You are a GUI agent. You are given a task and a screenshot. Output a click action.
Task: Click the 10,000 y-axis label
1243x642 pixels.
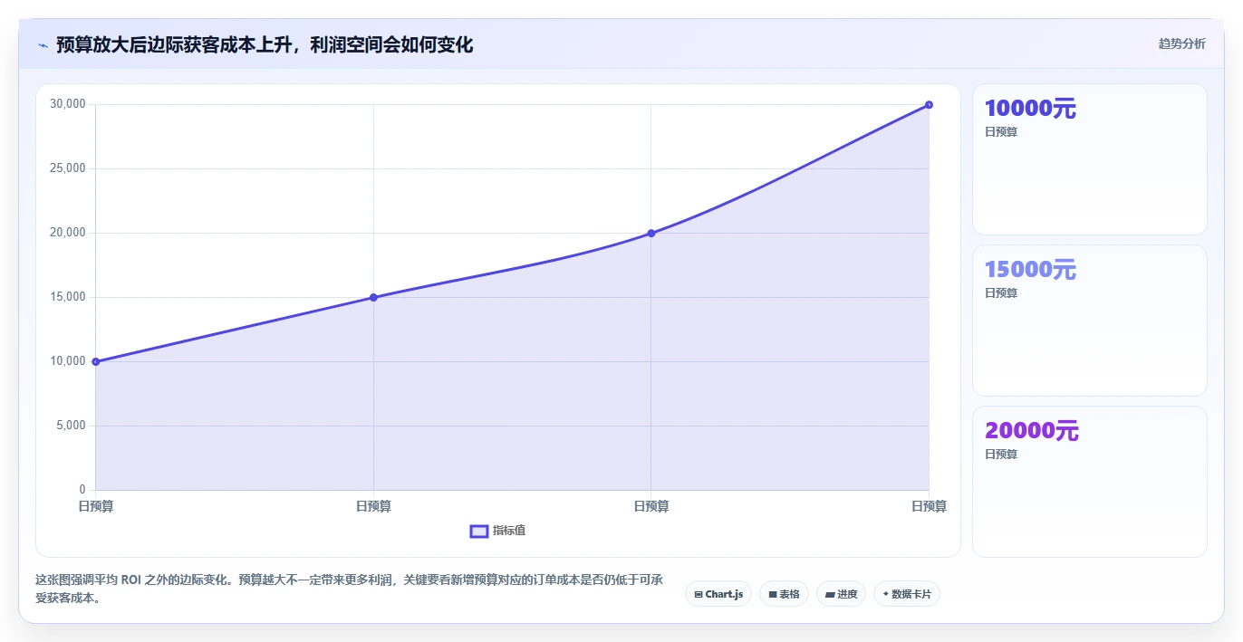tap(68, 361)
